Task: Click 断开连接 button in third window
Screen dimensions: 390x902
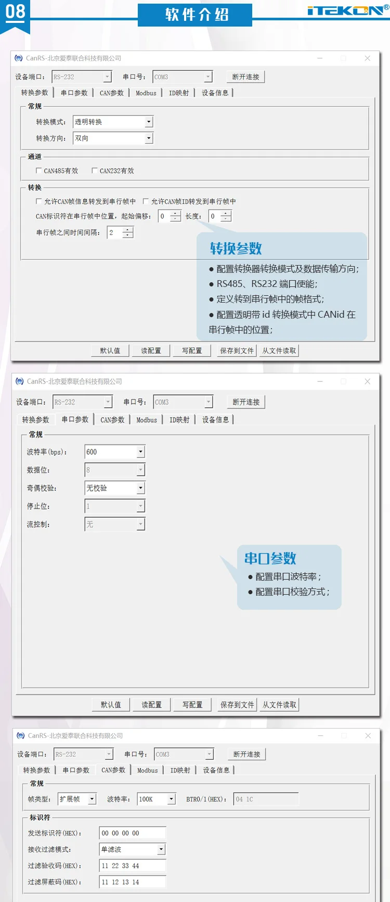Action: pyautogui.click(x=247, y=754)
